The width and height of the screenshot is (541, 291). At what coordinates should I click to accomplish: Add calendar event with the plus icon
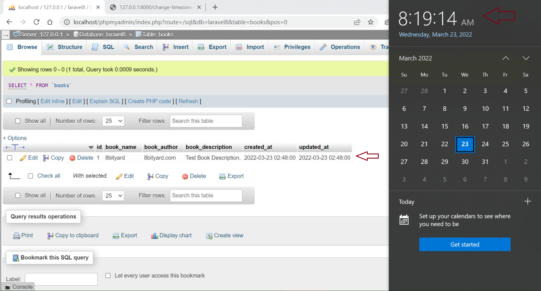pos(527,201)
